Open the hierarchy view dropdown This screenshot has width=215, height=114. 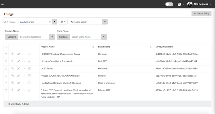point(63,22)
